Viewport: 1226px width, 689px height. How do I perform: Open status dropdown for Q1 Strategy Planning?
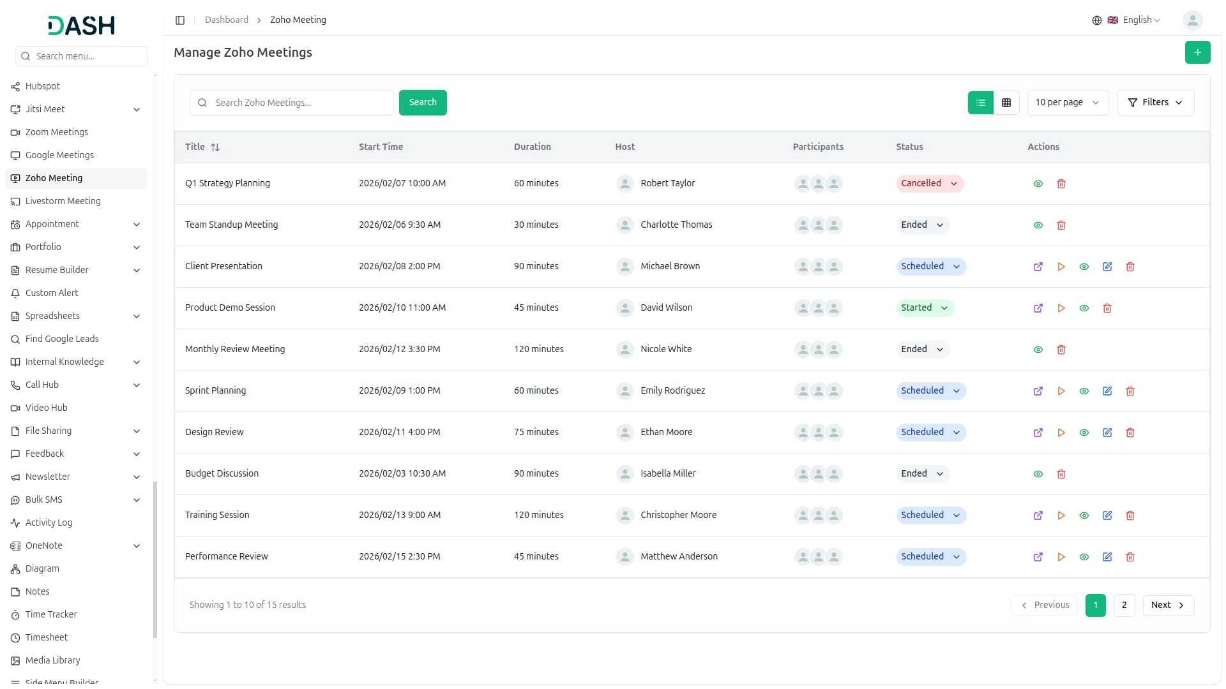(929, 184)
